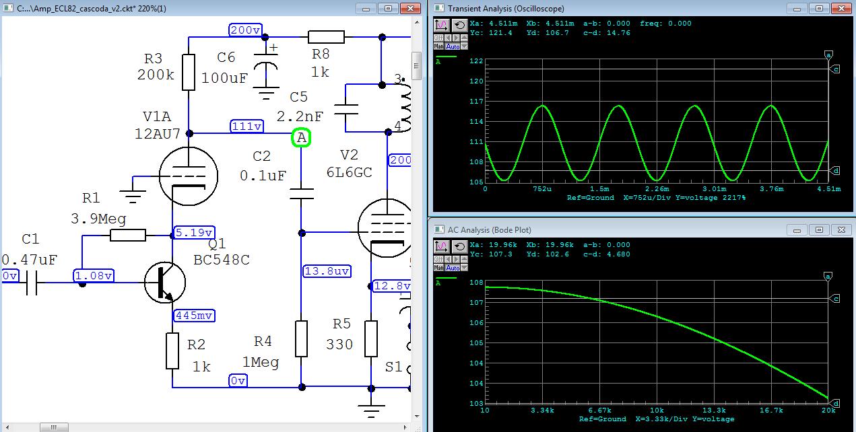Viewport: 856px width, 432px height.
Task: Select capacitor C1 symbol
Action: (x=30, y=283)
